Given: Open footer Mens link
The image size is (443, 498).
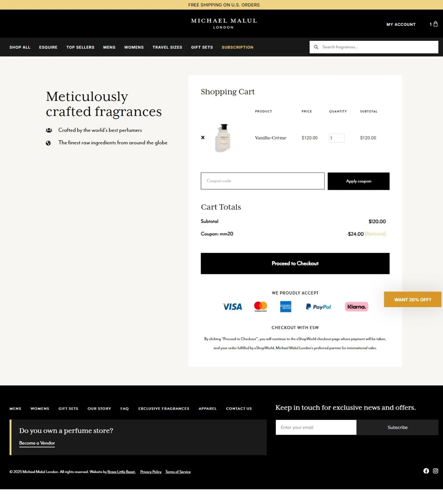Looking at the screenshot, I should point(15,409).
